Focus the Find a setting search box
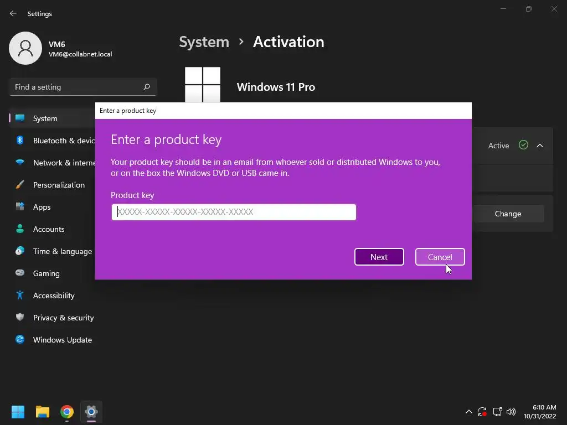567x425 pixels. click(83, 87)
